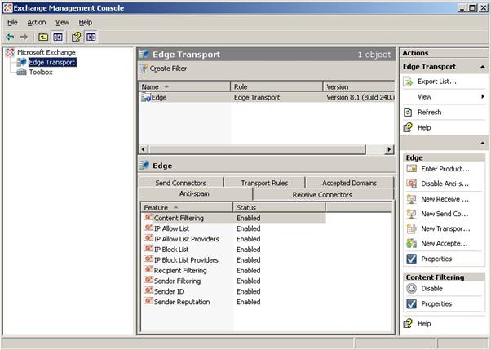The height and width of the screenshot is (350, 491).
Task: Open the Help menu
Action: pyautogui.click(x=85, y=23)
